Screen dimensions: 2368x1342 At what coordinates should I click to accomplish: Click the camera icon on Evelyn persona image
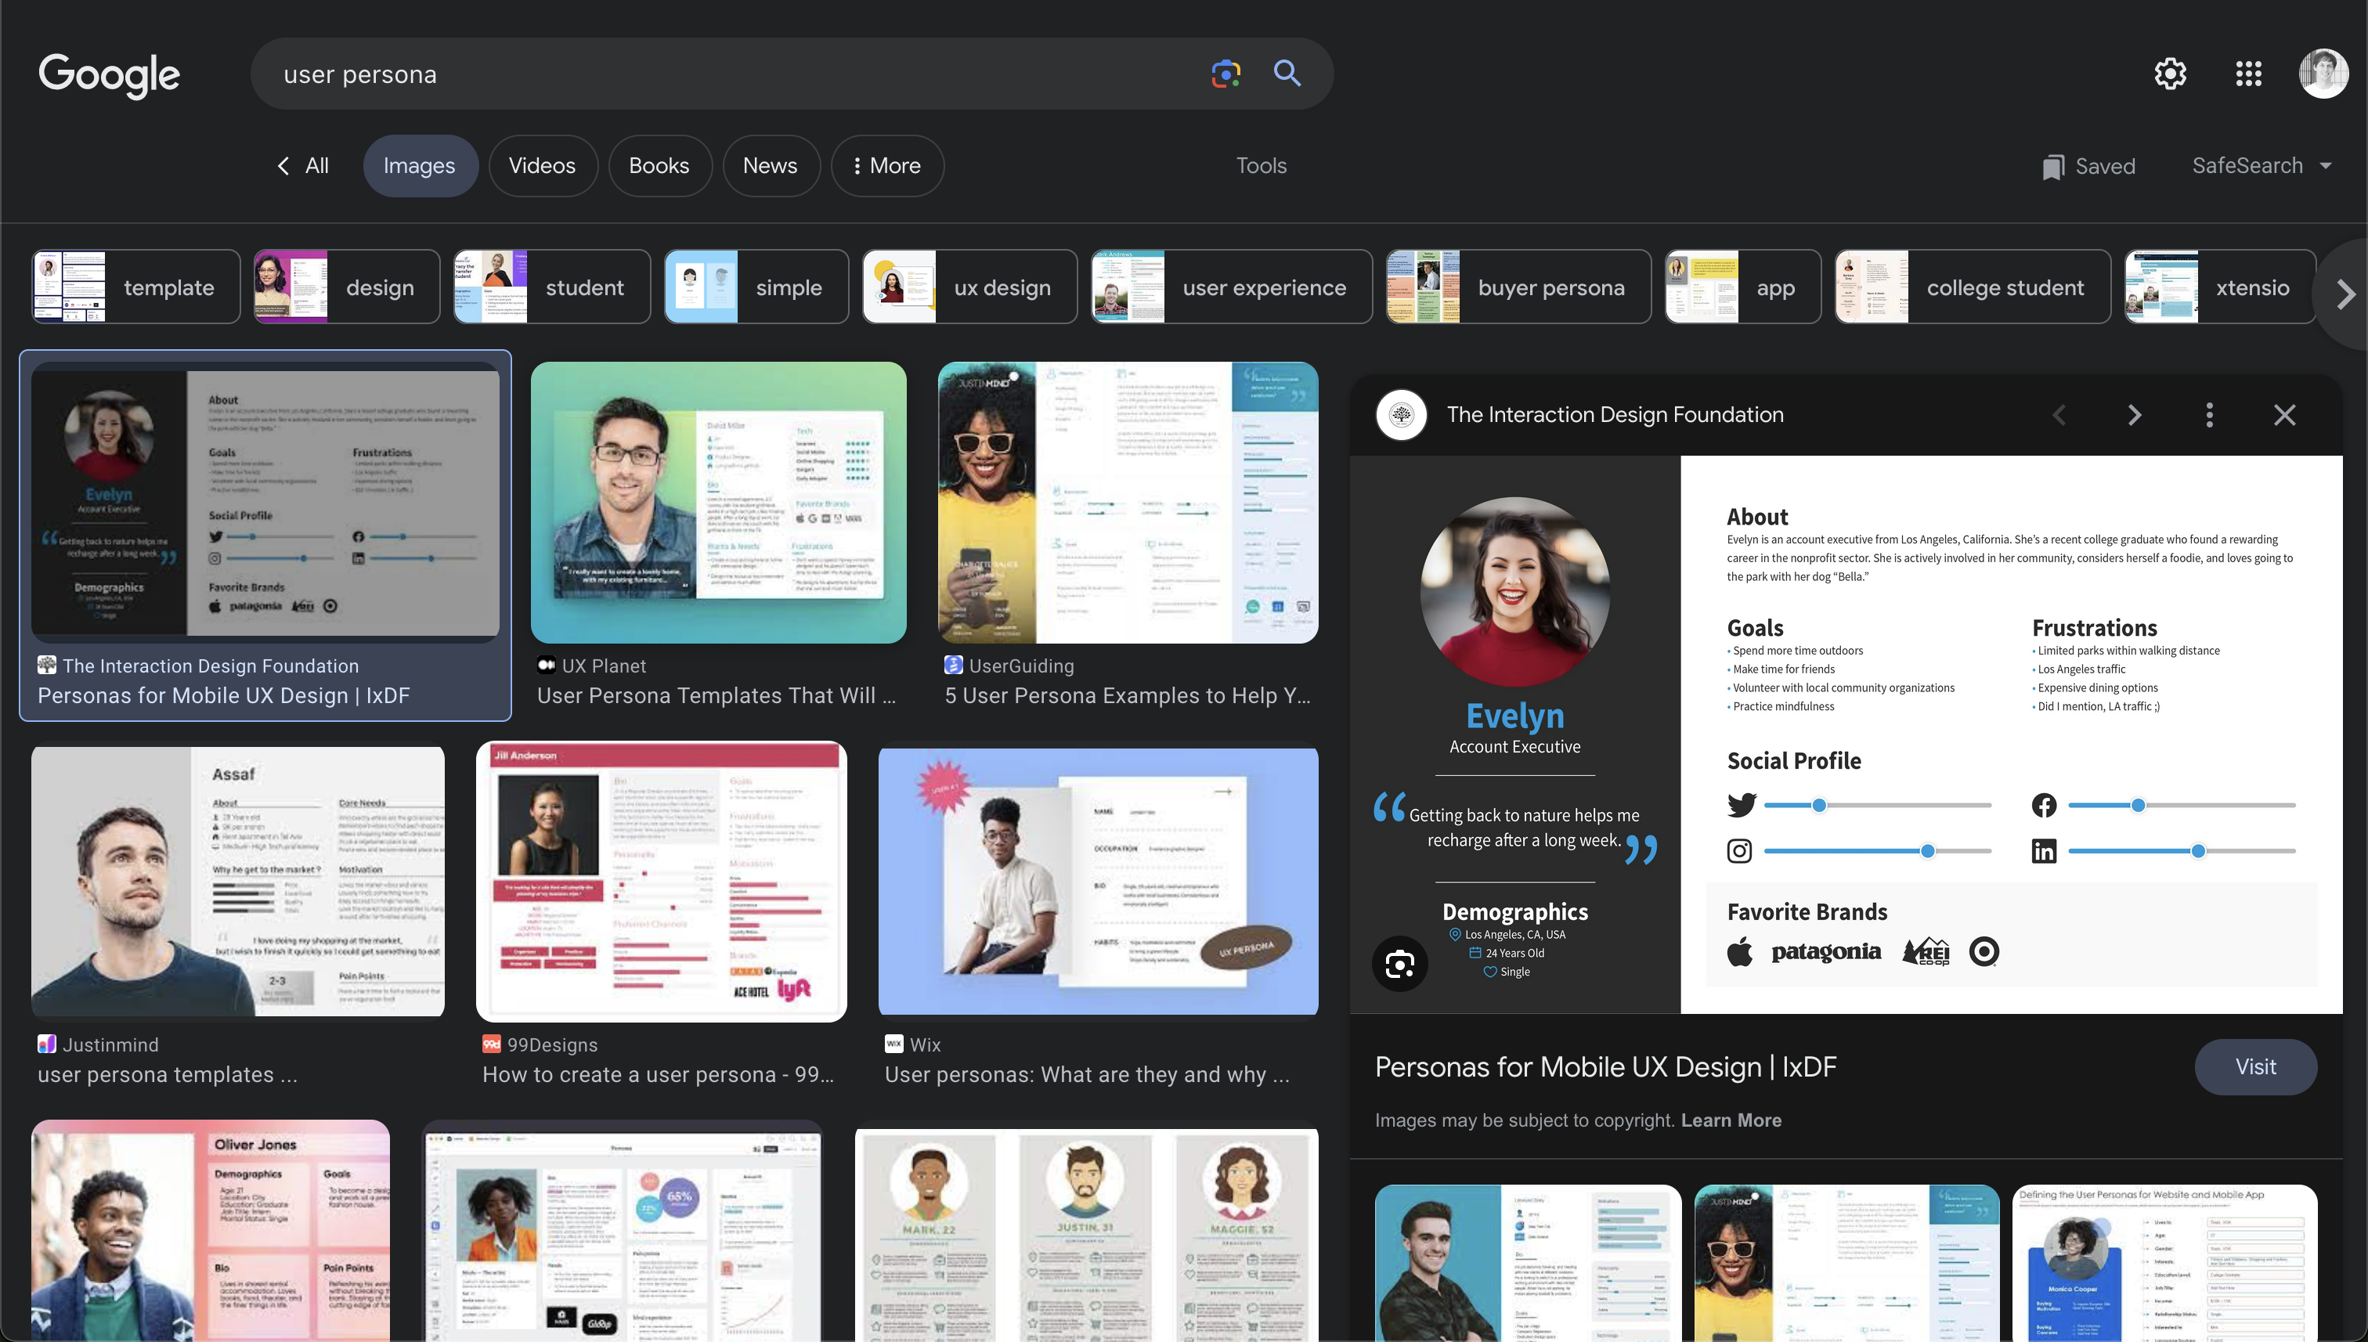point(1397,961)
